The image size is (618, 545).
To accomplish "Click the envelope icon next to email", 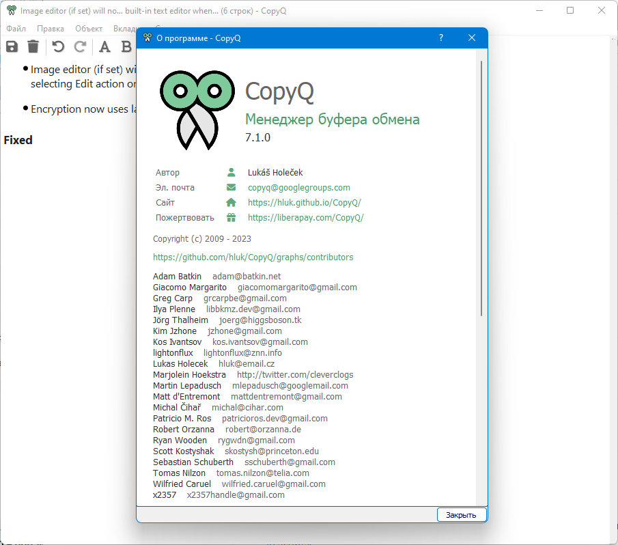I will (231, 187).
